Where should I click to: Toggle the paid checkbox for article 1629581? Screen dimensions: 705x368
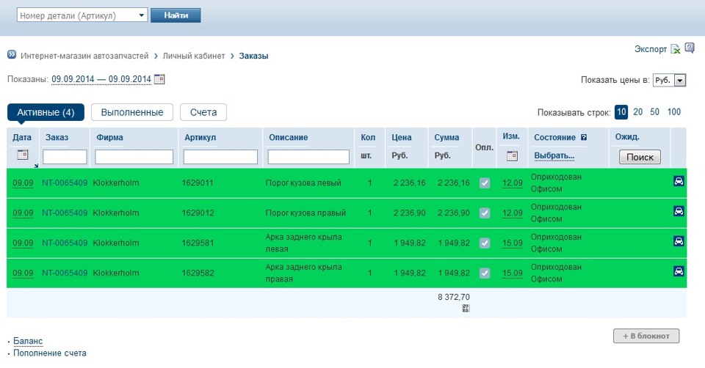point(484,243)
